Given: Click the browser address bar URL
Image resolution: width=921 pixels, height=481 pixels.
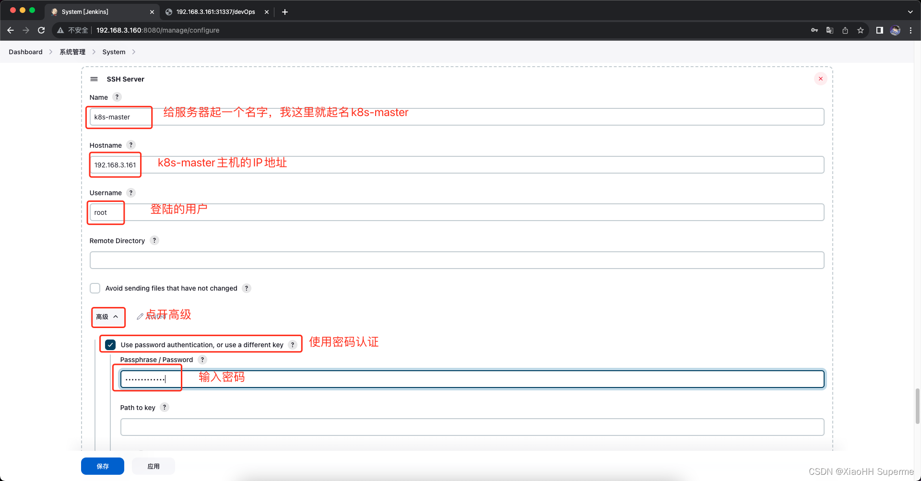Looking at the screenshot, I should [158, 30].
